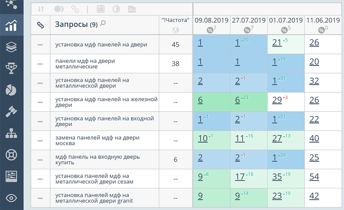This screenshot has width=344, height=210.
Task: Open percent options under 11.06.2019 date
Action: pyautogui.click(x=322, y=30)
